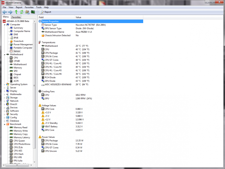
Task: Open the Favorites menu in menu bar
Action: (29, 7)
